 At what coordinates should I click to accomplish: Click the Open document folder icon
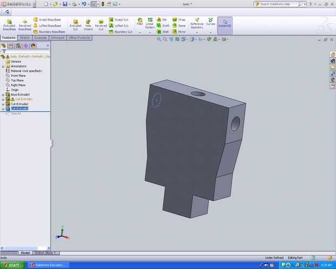coord(55,4)
